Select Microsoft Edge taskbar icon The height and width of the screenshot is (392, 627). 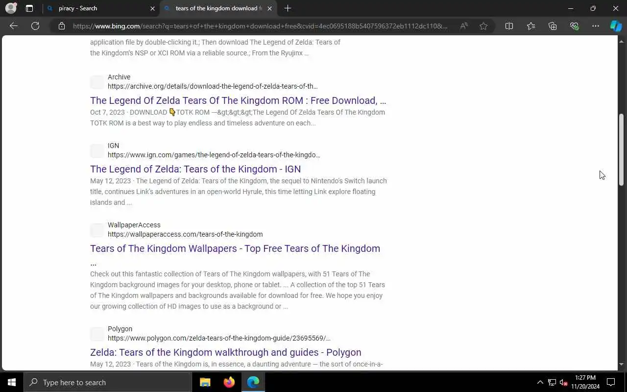253,382
